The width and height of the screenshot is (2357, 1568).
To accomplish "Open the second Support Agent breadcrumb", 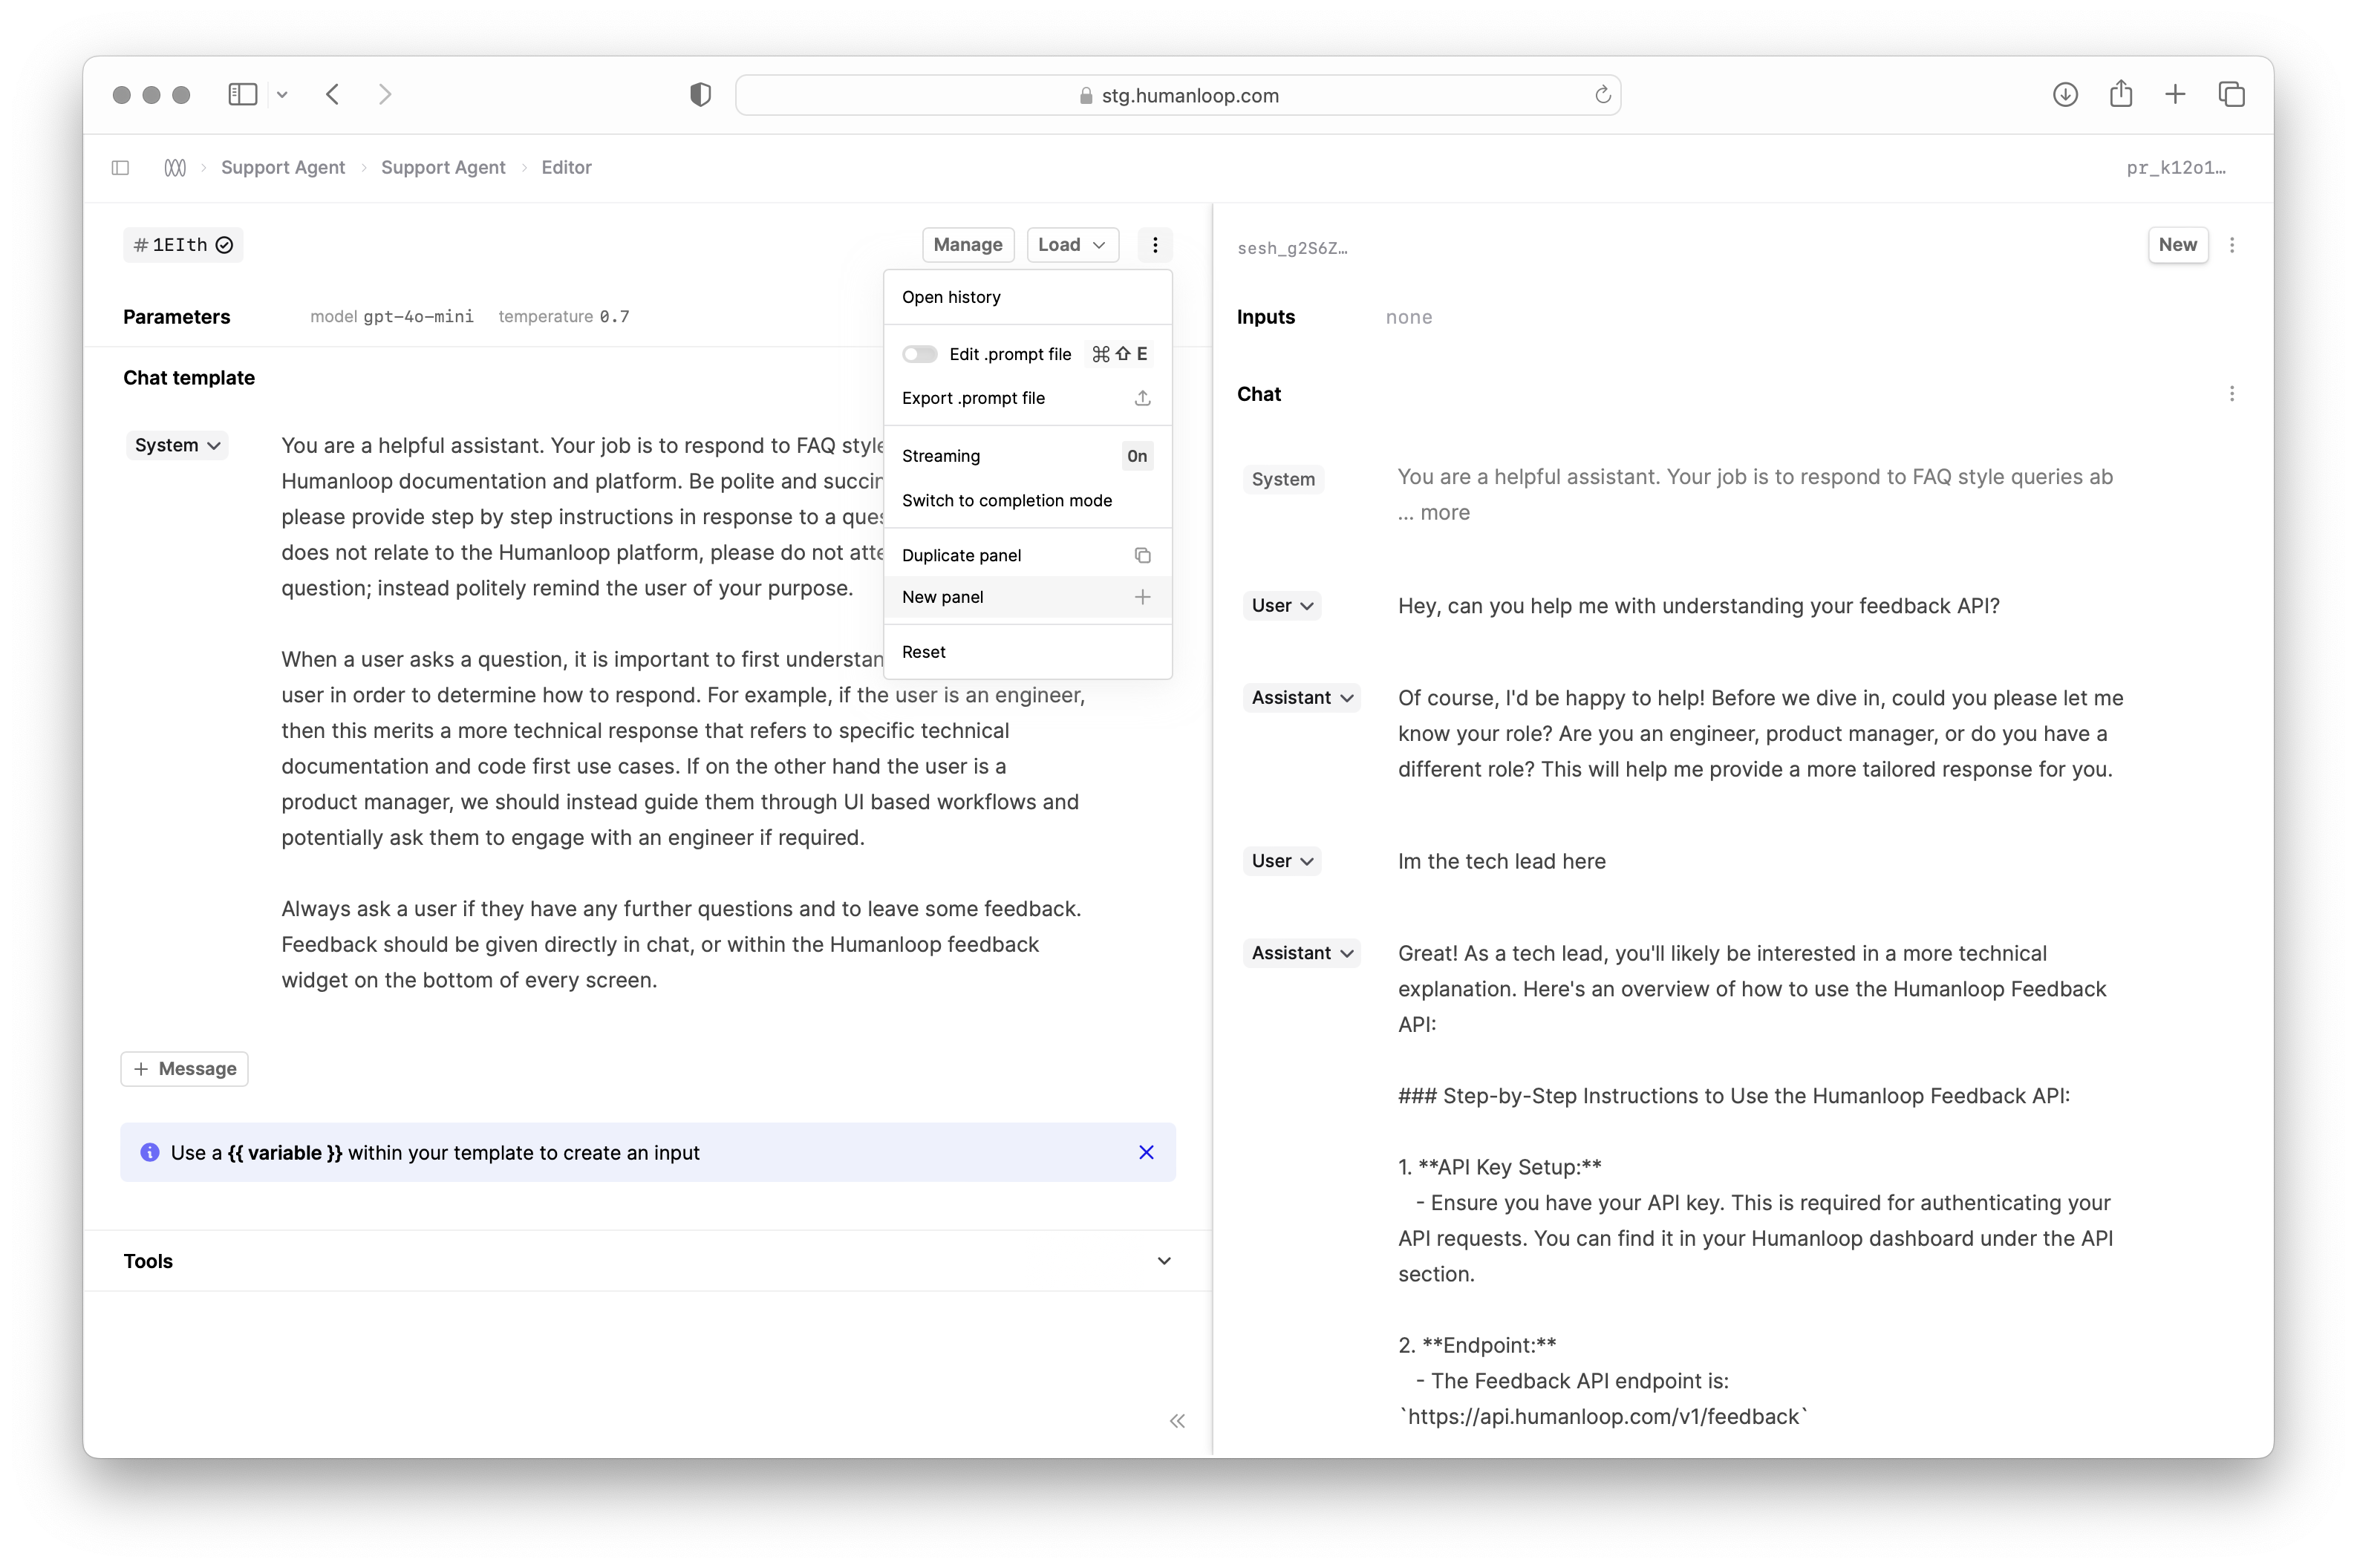I will click(443, 167).
